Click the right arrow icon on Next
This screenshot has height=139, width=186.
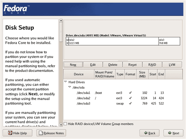point(170,133)
